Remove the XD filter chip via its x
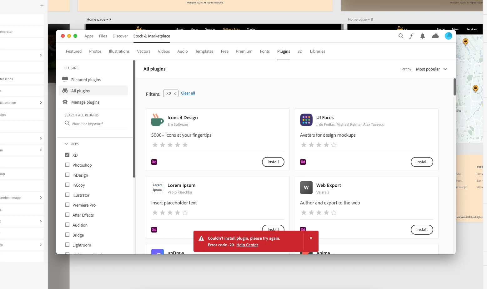Viewport: 487px width, 289px height. coord(175,94)
